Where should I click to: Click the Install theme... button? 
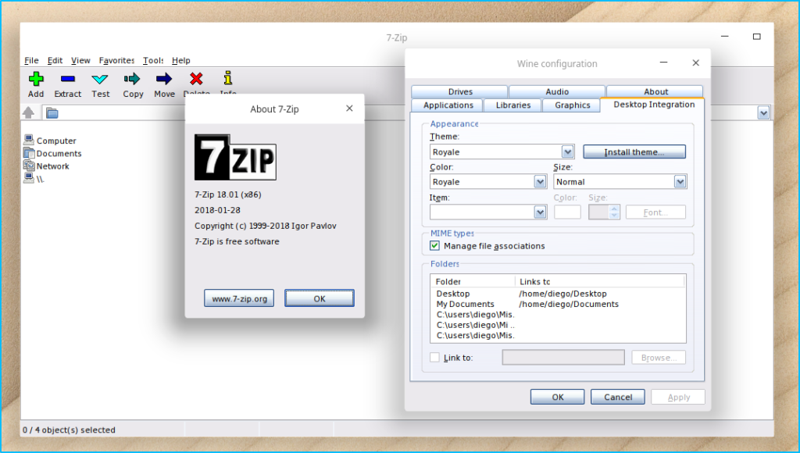click(x=634, y=152)
